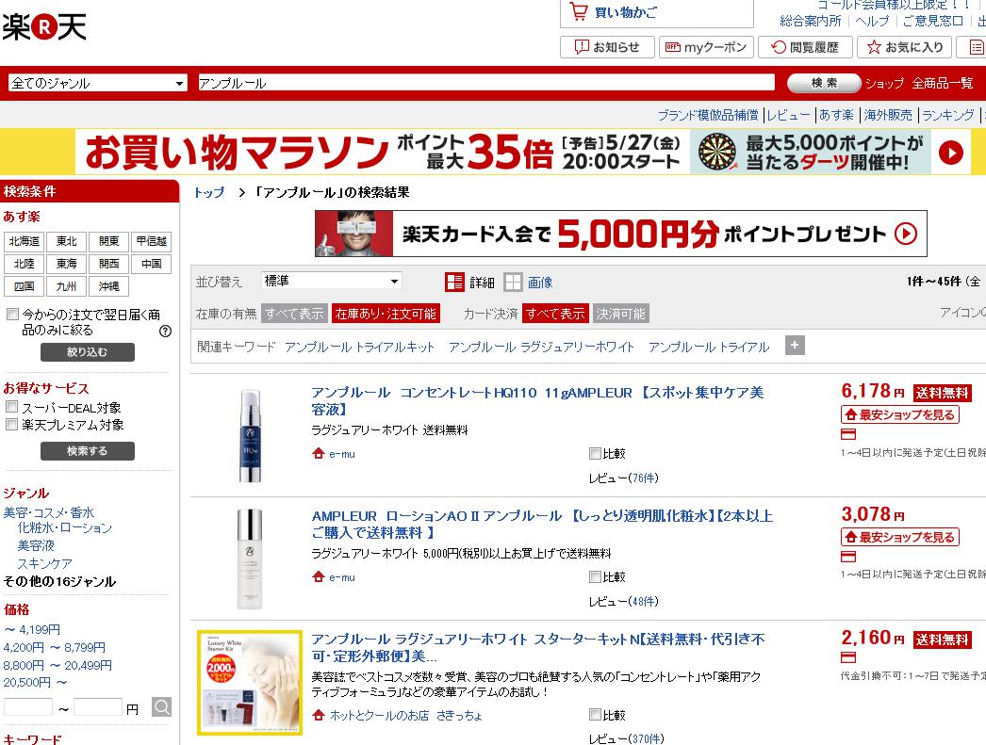
Task: Click shop icon beside ホットとクールのお店
Action: click(319, 715)
